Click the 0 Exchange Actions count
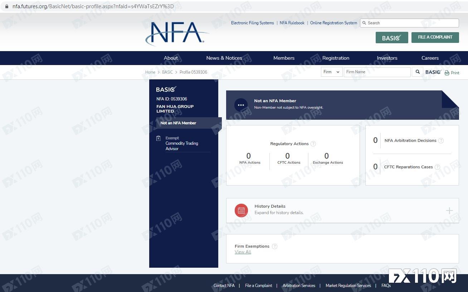Screen dimensions: 468x292 pyautogui.click(x=326, y=156)
